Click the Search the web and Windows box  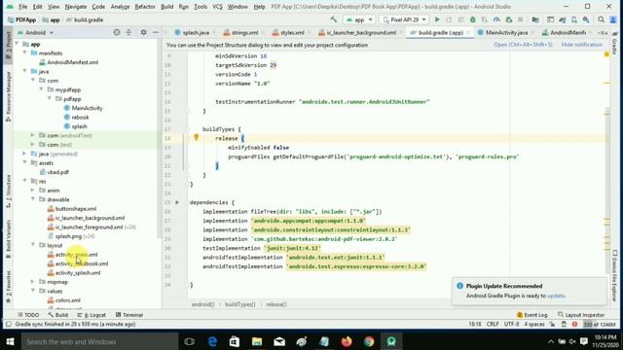(99, 341)
